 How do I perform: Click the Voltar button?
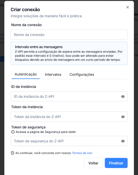93,163
